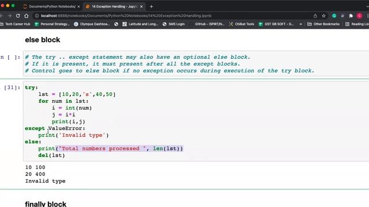369x207 pixels.
Task: Open the Other Bookmarks folder
Action: click(323, 24)
